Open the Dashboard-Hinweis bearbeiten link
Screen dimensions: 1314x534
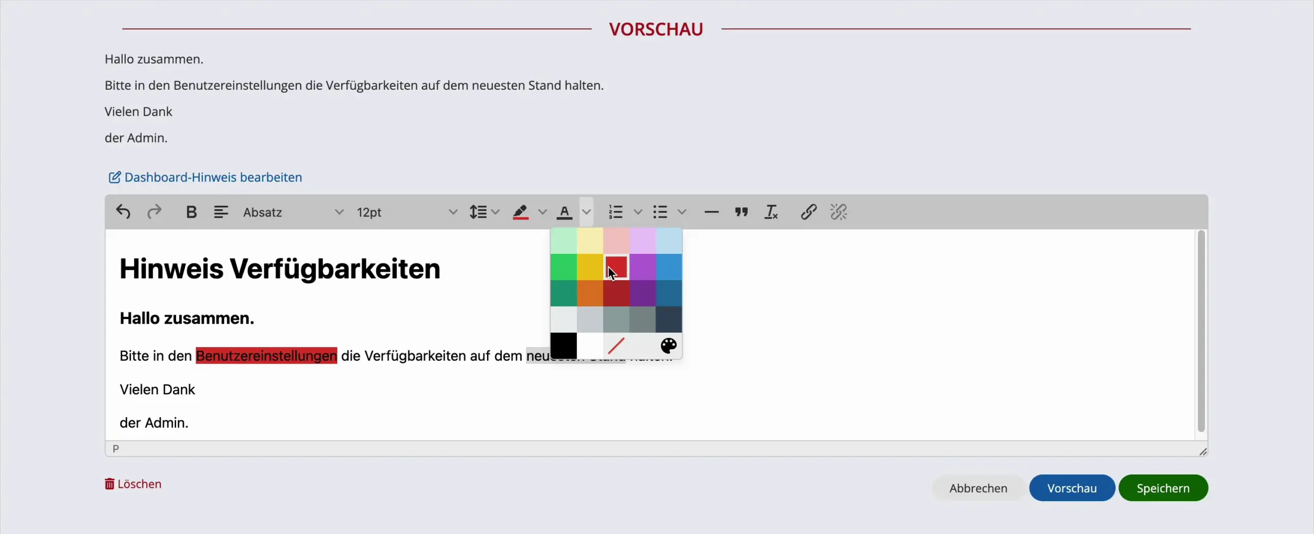coord(205,177)
